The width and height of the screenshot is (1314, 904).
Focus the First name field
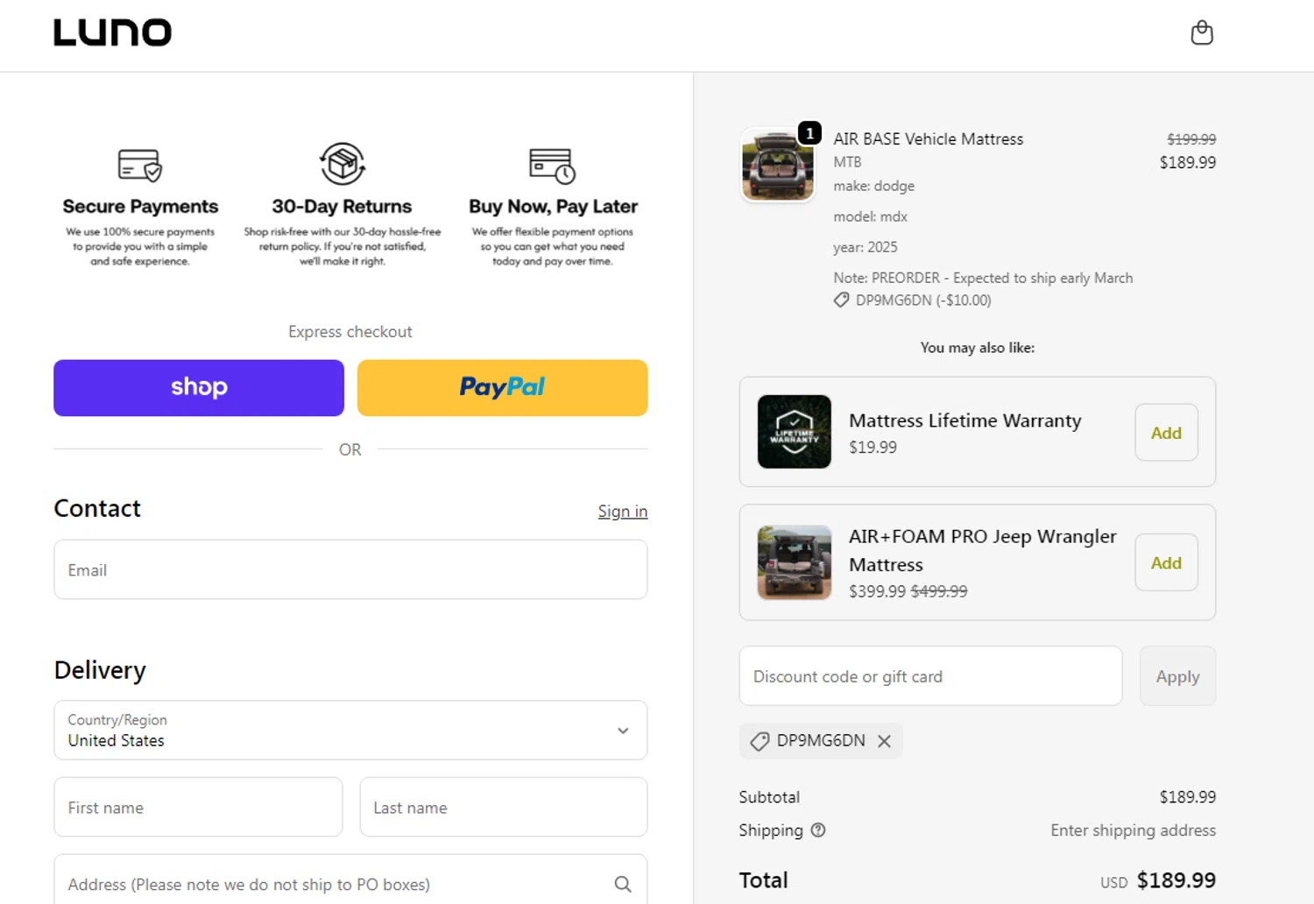point(198,808)
